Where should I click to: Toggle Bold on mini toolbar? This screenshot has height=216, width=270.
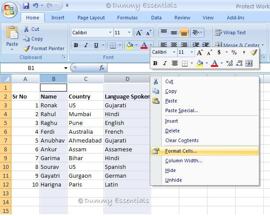tap(155, 63)
